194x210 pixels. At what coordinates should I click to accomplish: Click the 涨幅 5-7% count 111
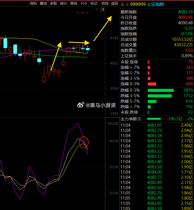click(189, 73)
